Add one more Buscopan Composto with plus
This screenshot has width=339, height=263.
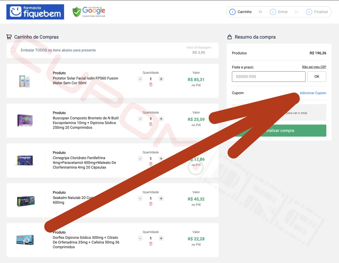[161, 119]
